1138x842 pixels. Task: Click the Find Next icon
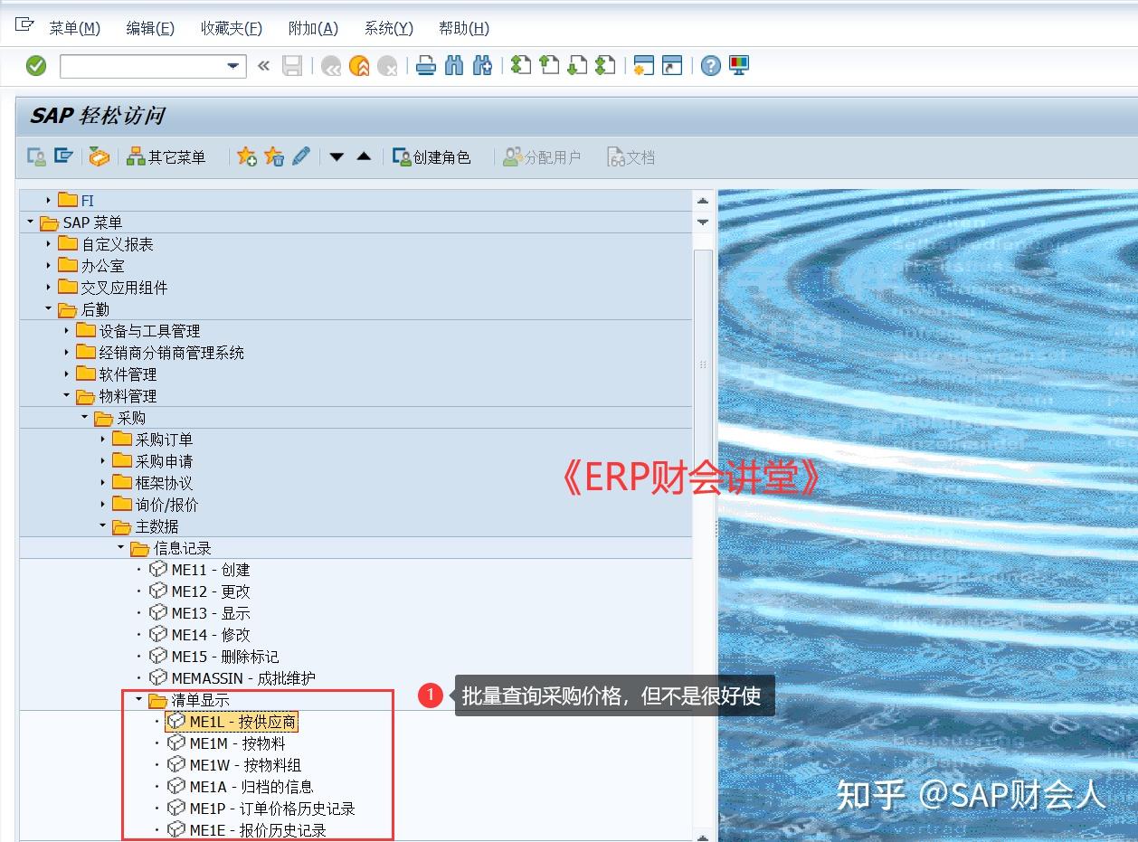click(482, 65)
